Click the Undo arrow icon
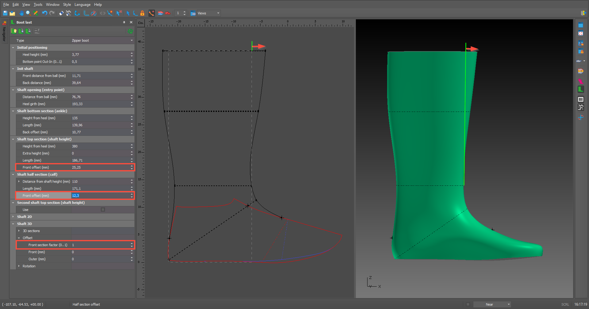Viewport: 589px width, 309px height. coord(44,13)
